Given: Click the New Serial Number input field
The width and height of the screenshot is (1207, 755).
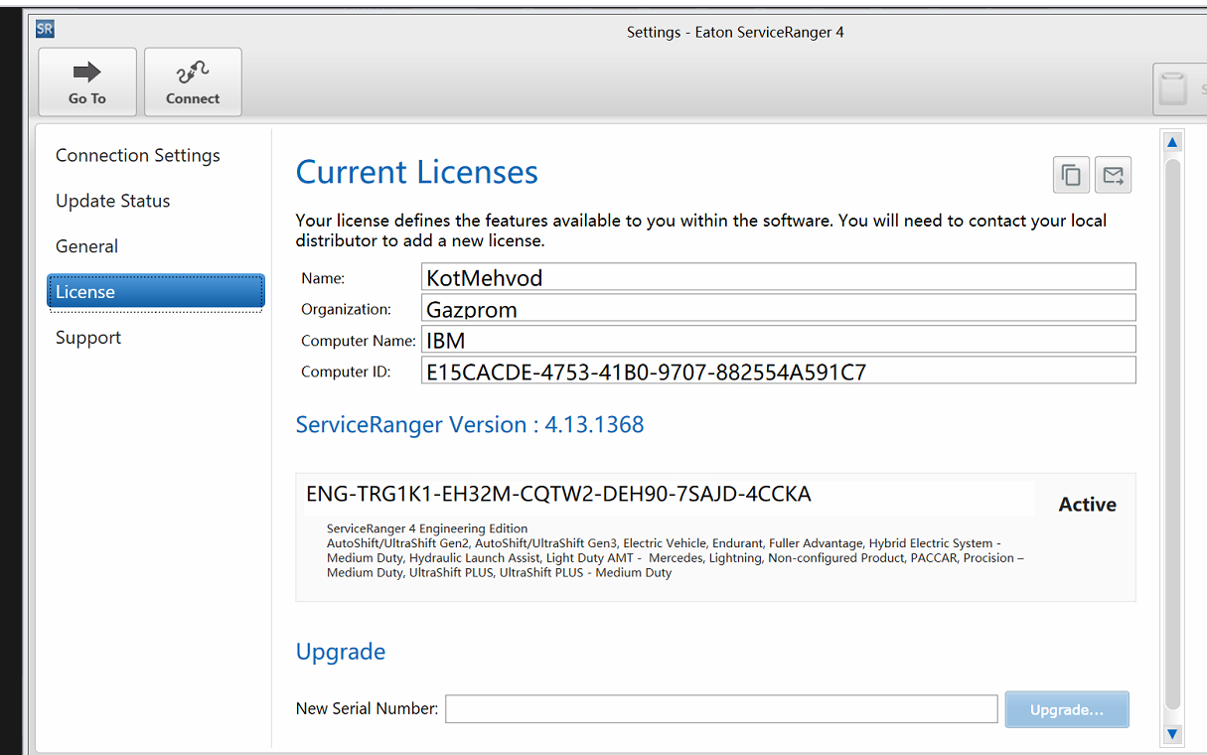Looking at the screenshot, I should click(721, 709).
